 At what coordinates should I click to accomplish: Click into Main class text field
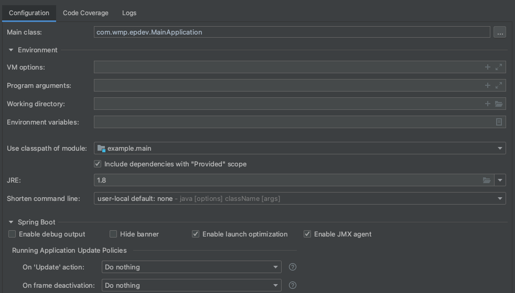pos(292,32)
